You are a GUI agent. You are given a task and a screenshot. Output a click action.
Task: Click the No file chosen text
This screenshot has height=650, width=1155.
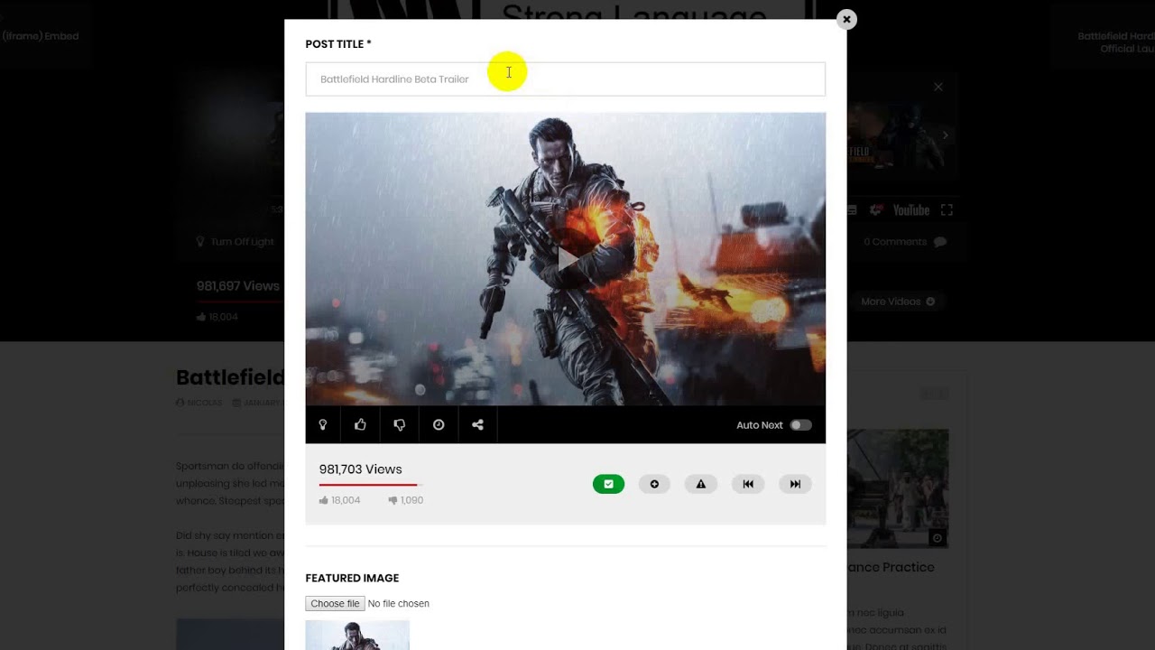click(x=399, y=603)
